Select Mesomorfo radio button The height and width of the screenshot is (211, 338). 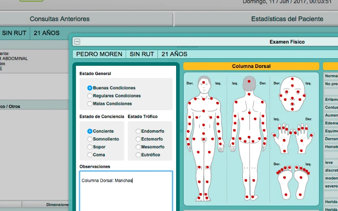138,147
